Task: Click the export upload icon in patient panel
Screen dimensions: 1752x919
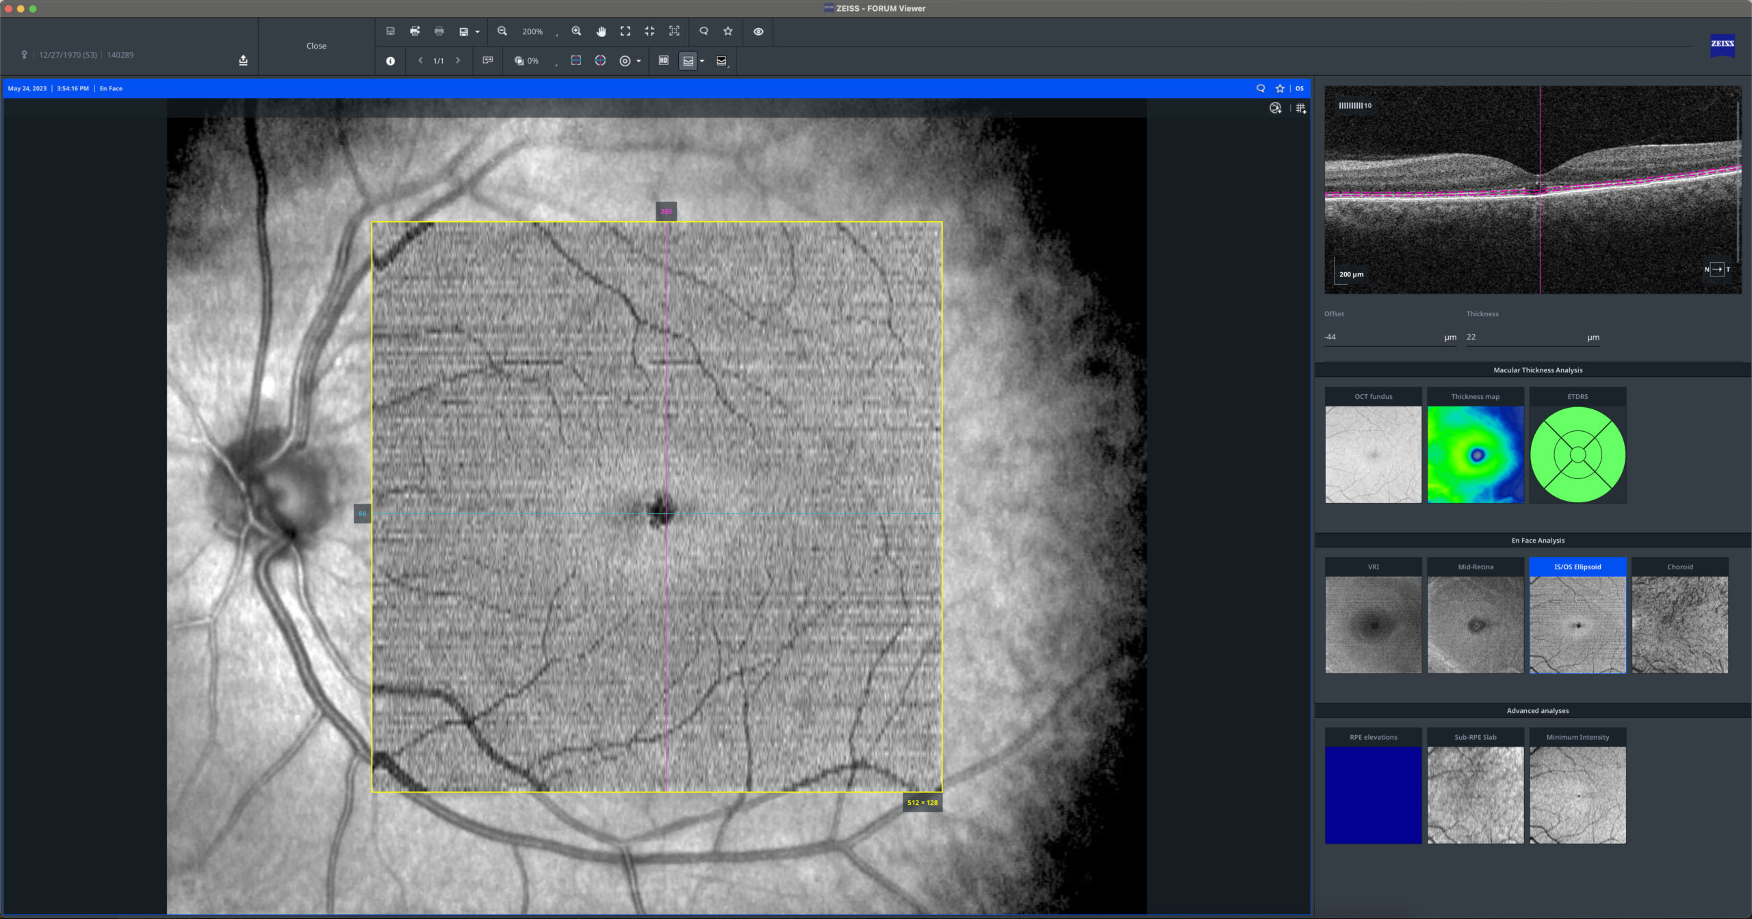Action: [x=243, y=60]
